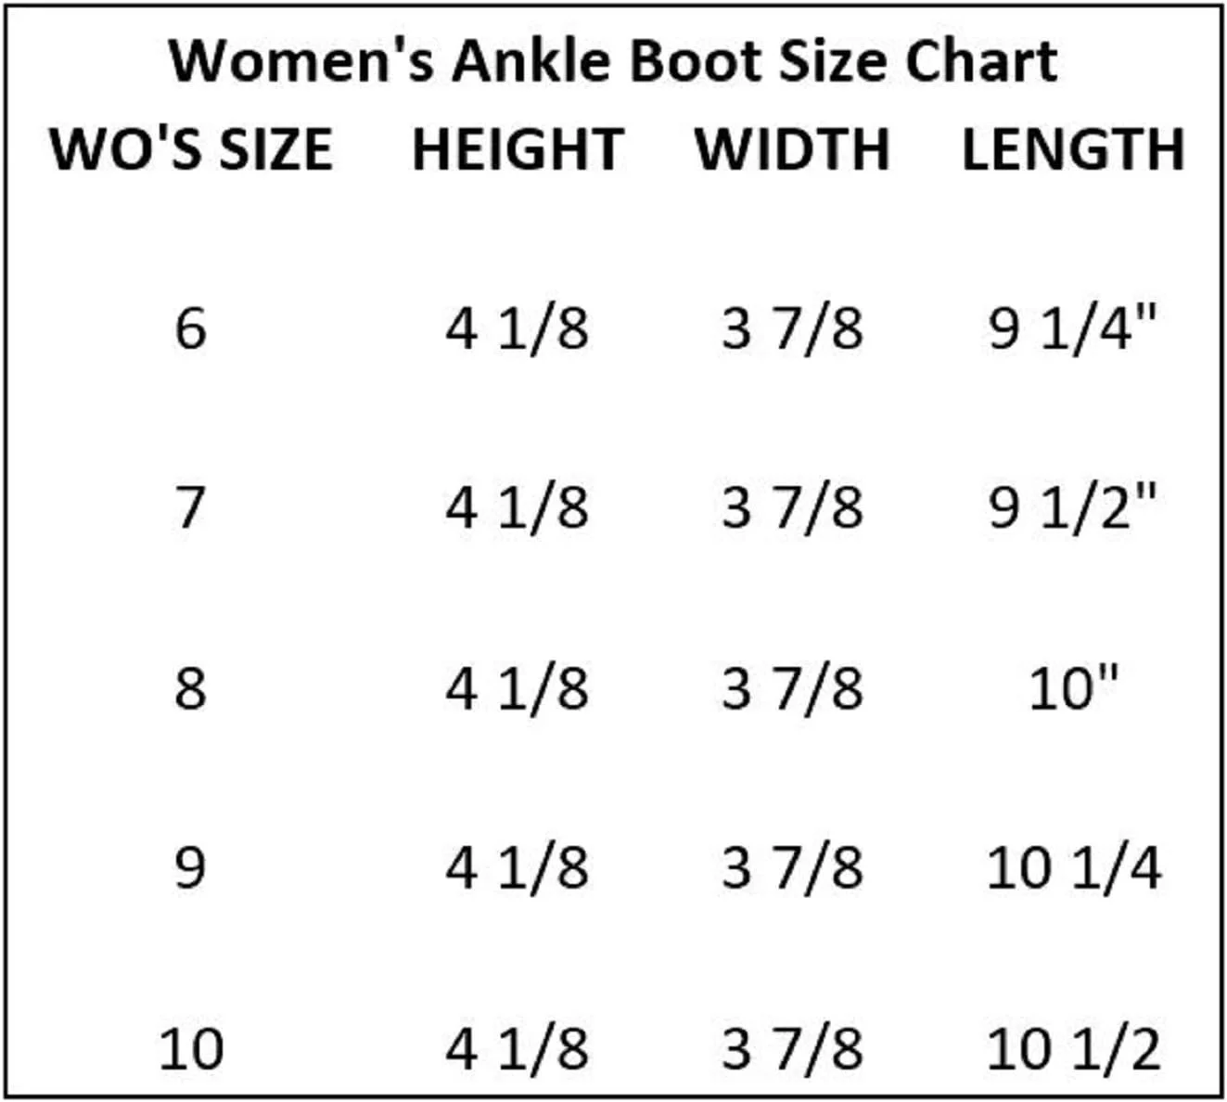Click the height value for size 10

coord(517,1049)
